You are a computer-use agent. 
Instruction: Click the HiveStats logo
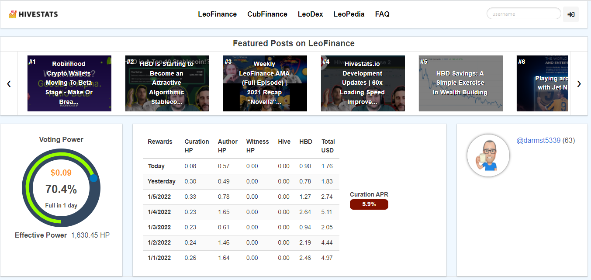[33, 14]
